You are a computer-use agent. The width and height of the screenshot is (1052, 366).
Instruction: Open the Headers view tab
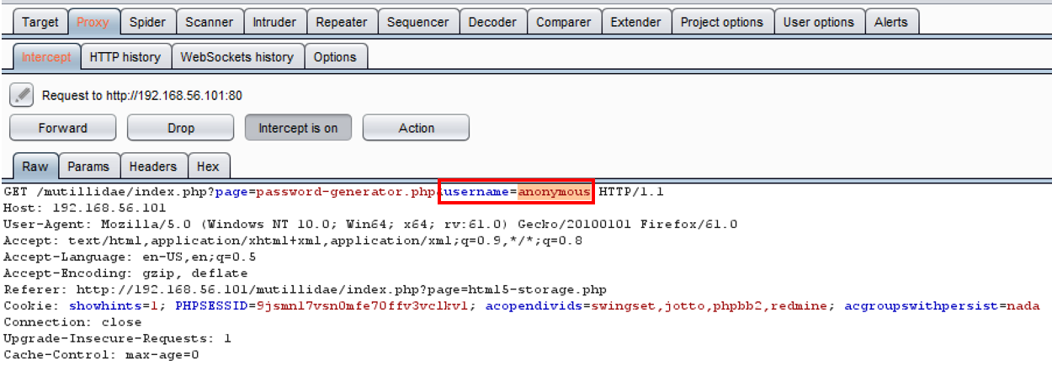153,167
